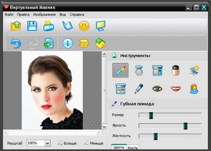Select the foundation bottle tool
The image size is (211, 151).
tap(176, 71)
